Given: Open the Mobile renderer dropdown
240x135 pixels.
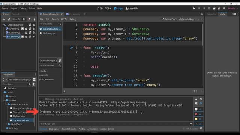Looking at the screenshot, I should 233,9.
